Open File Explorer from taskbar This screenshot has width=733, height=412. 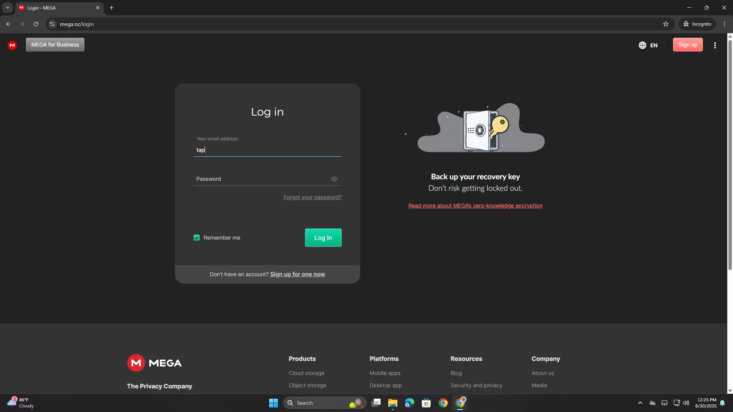click(x=393, y=403)
